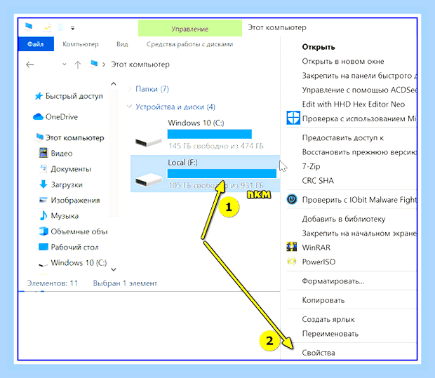Click the Properties icon in quick access toolbar
Image resolution: width=435 pixels, height=378 pixels.
point(47,27)
